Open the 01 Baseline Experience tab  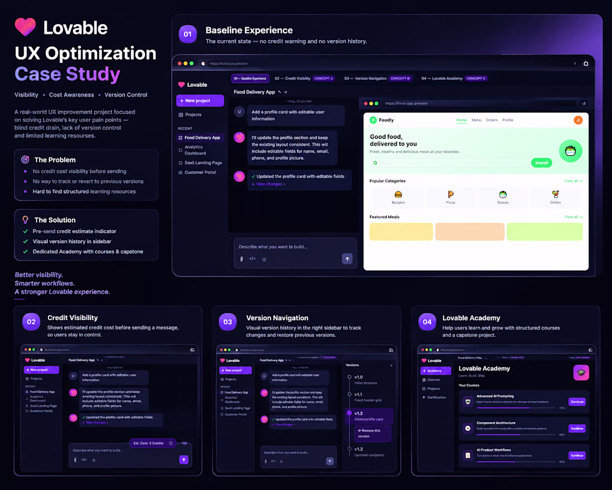pyautogui.click(x=250, y=79)
